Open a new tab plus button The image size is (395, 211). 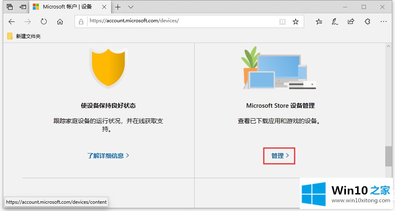[x=118, y=7]
